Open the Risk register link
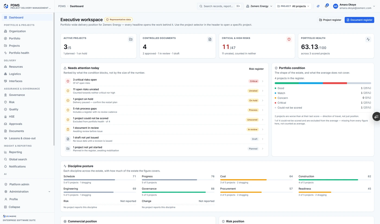This screenshot has height=224, width=380. coord(256,69)
